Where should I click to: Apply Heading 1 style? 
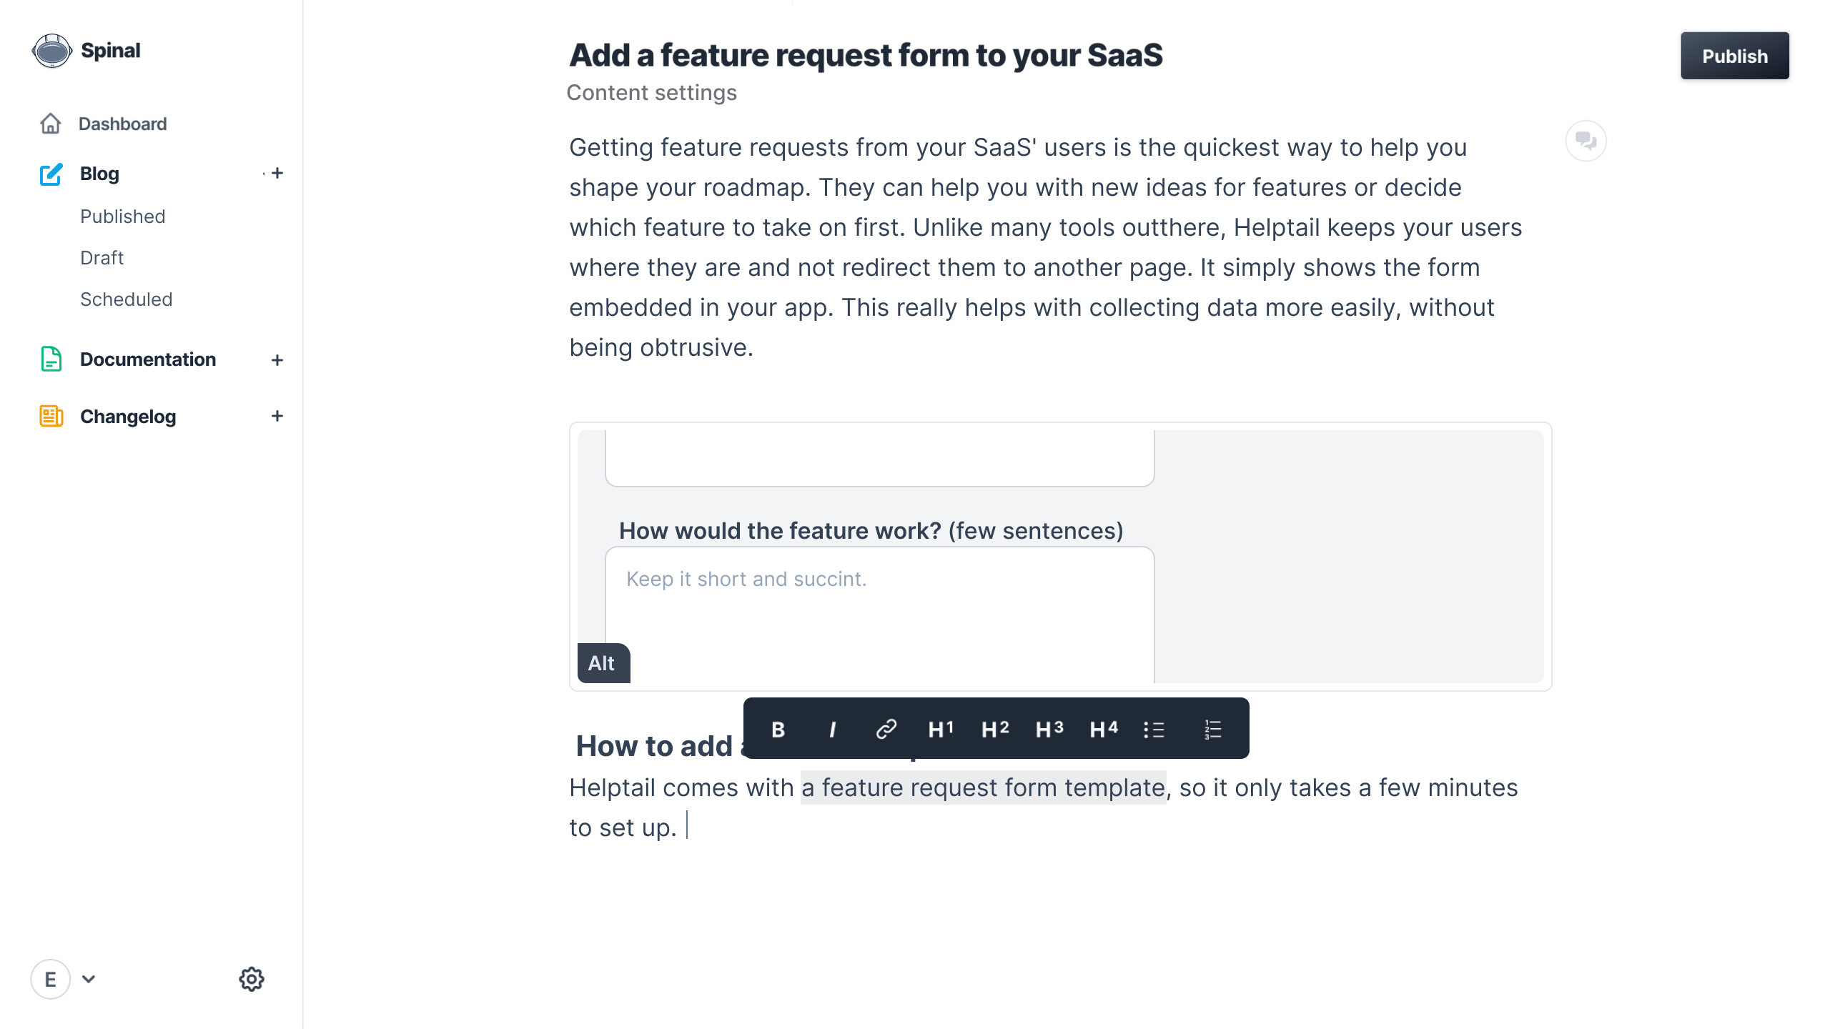click(940, 729)
